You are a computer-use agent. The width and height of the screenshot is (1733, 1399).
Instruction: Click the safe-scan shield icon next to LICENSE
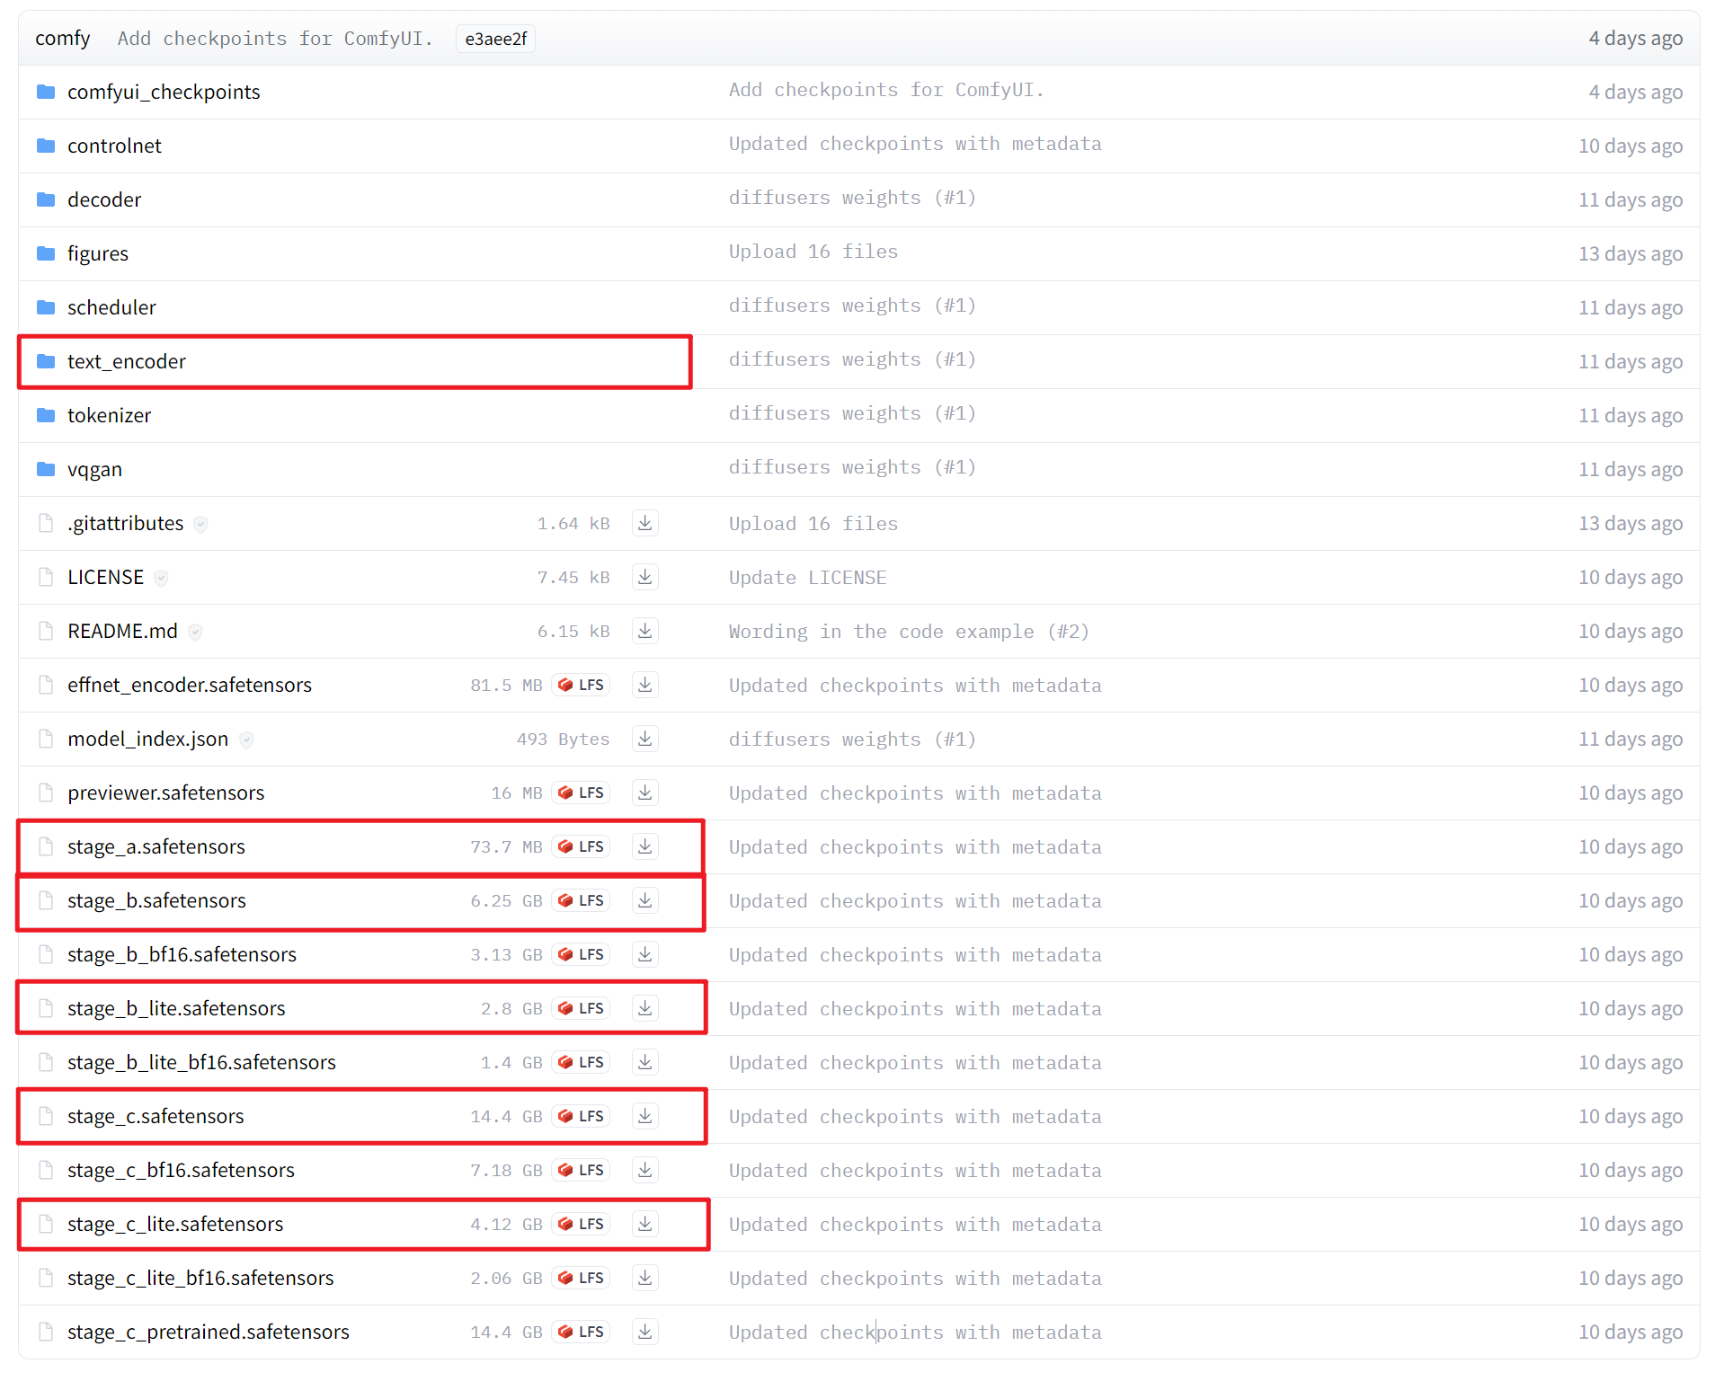[162, 578]
